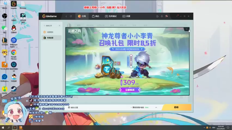Open Windows taskbar search
This screenshot has width=232, height=130.
coord(9,127)
